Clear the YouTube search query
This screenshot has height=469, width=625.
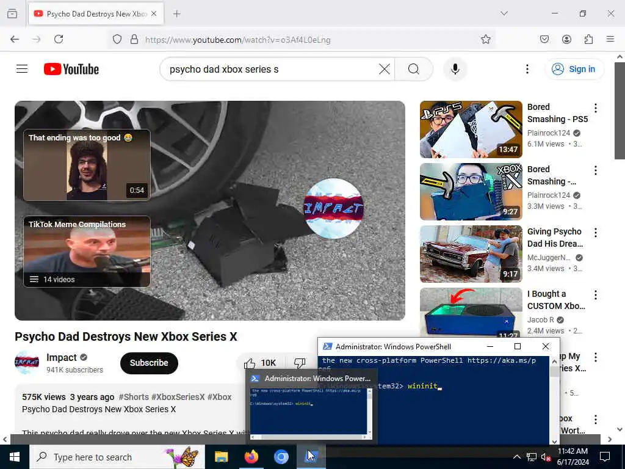click(x=385, y=69)
